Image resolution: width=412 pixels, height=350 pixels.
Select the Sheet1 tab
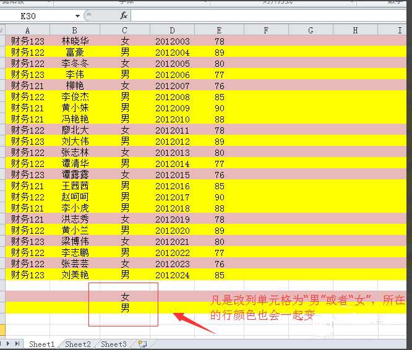(x=42, y=344)
